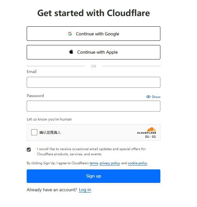Focus the Password input field
Image resolution: width=197 pixels, height=207 pixels.
coord(94,106)
